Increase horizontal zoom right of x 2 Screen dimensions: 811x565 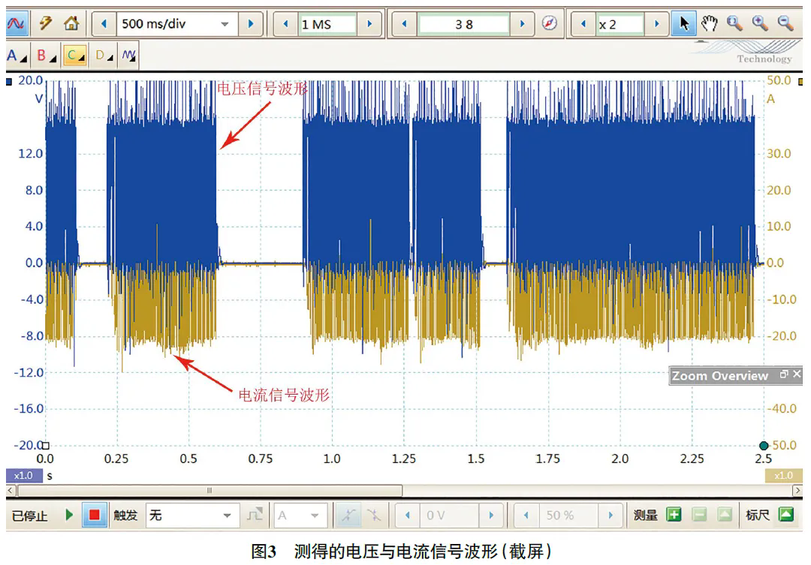point(657,24)
